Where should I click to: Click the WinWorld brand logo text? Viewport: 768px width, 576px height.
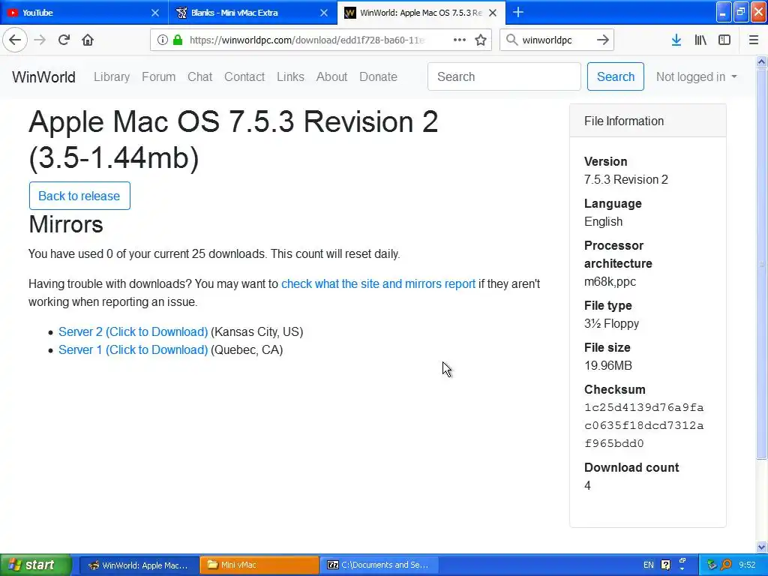click(43, 77)
